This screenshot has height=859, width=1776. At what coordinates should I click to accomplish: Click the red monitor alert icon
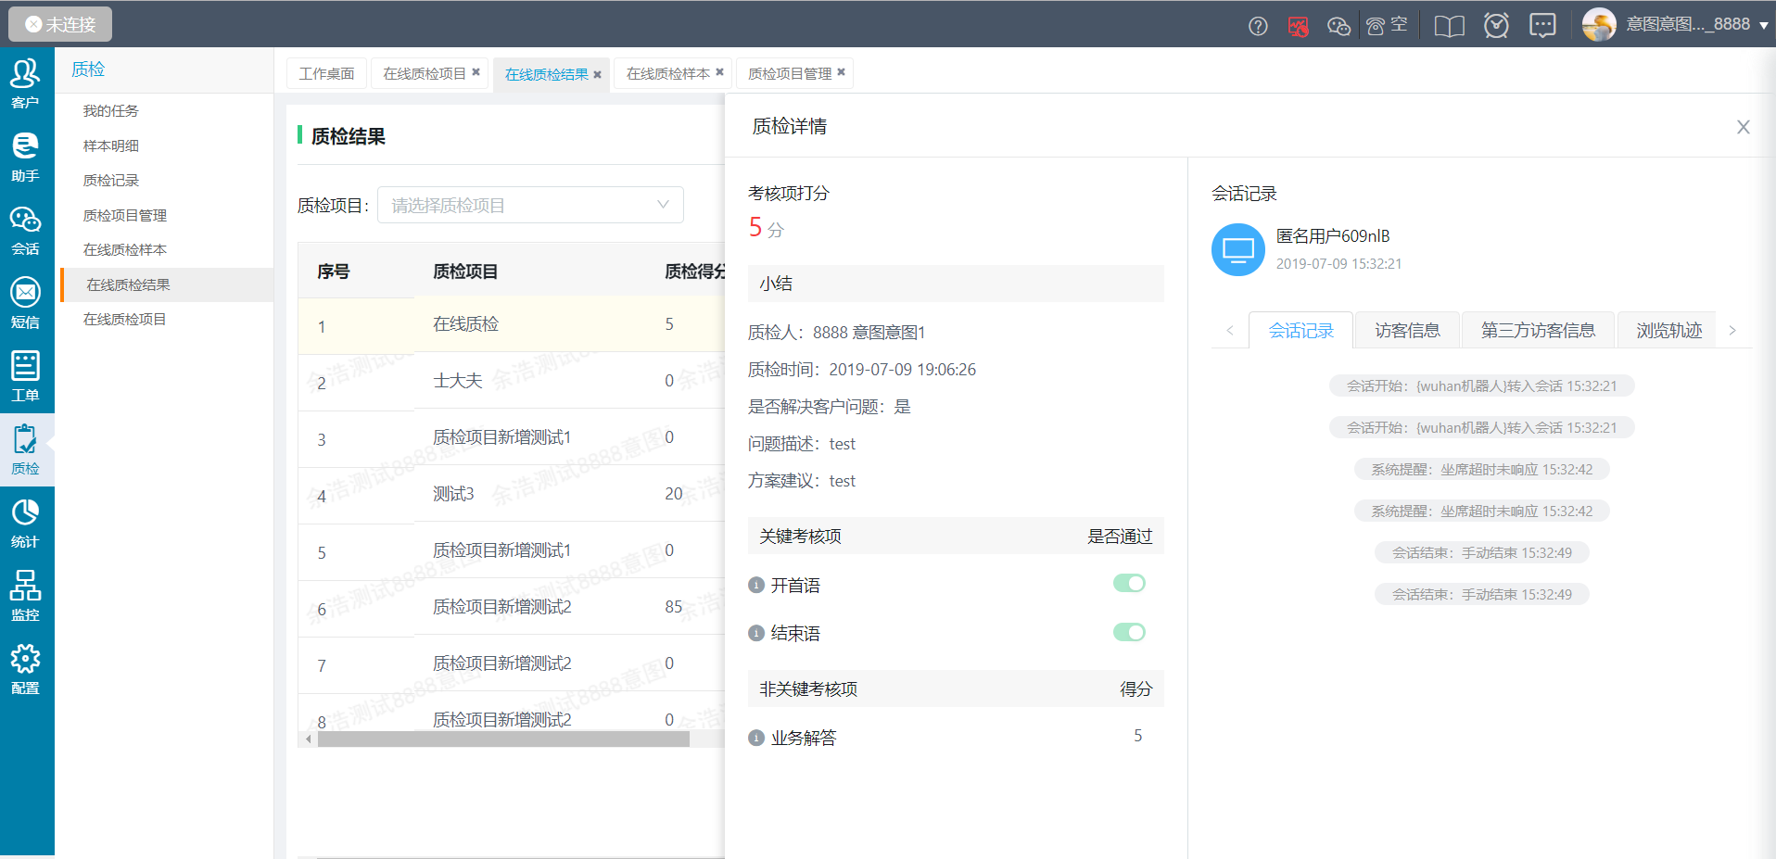coord(1298,26)
